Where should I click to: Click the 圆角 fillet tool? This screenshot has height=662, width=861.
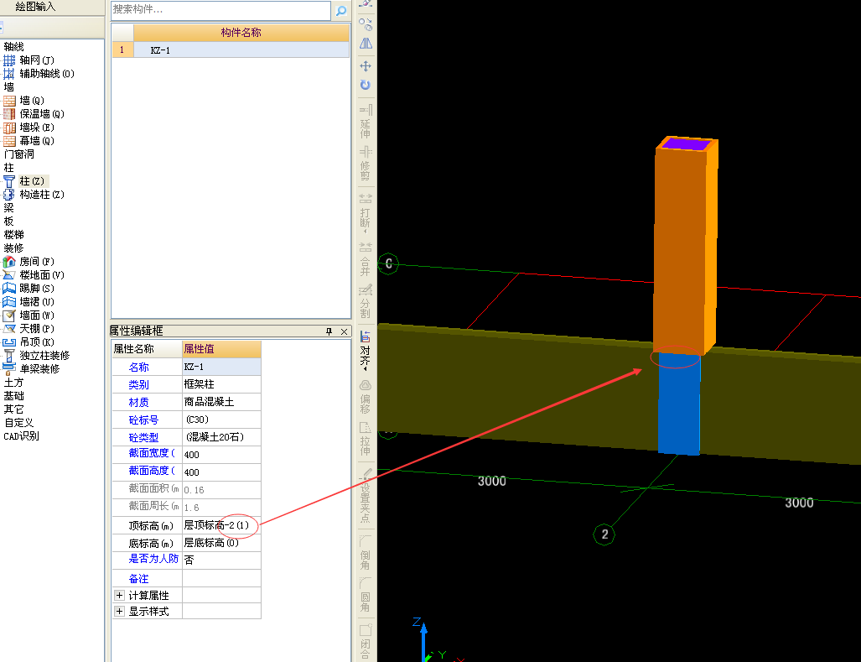[366, 594]
